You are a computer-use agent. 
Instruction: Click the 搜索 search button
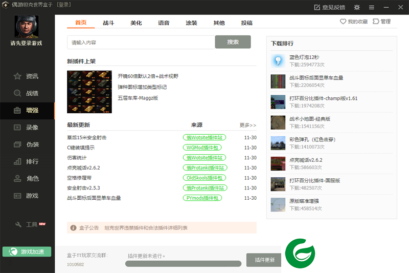pos(233,42)
